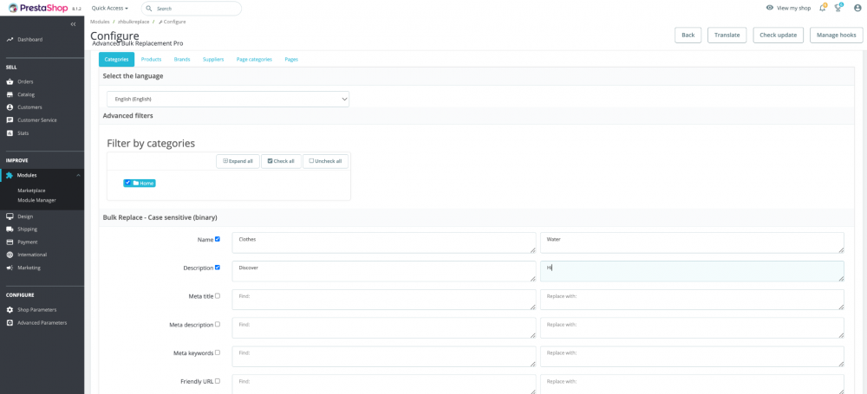Uncheck the Home category checkbox
Viewport: 867px width, 394px height.
coord(127,183)
